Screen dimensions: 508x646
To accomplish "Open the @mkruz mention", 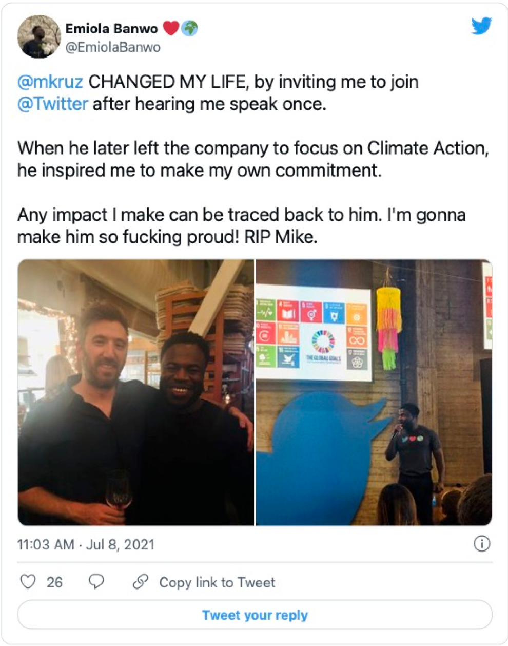I will coord(50,82).
